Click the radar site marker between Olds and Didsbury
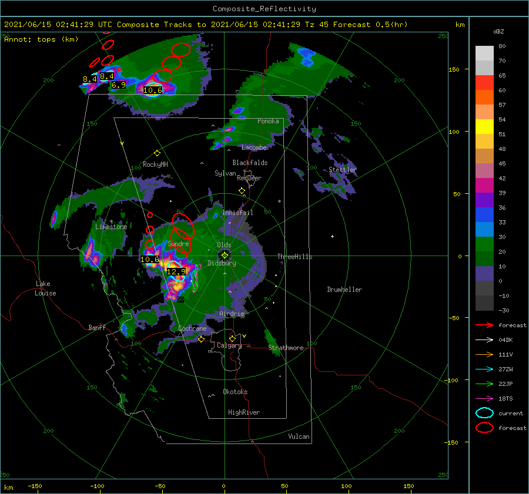 click(225, 256)
